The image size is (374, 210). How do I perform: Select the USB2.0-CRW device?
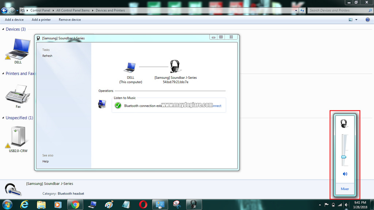[18, 139]
